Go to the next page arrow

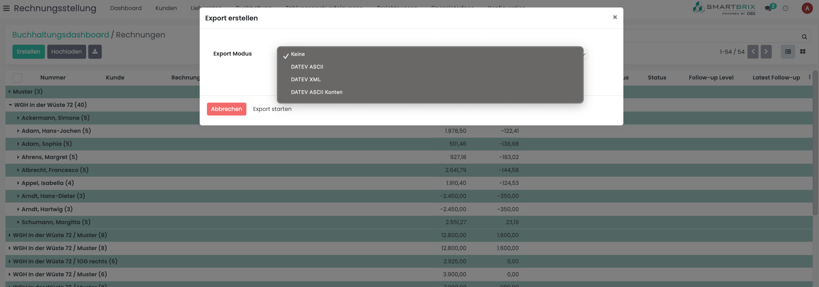point(766,52)
